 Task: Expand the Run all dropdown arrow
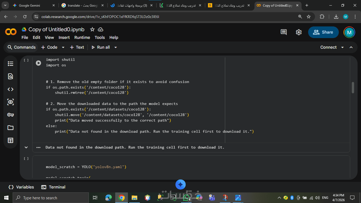tap(115, 47)
